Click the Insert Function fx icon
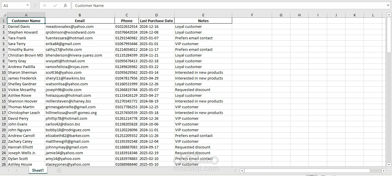 tap(65, 5)
